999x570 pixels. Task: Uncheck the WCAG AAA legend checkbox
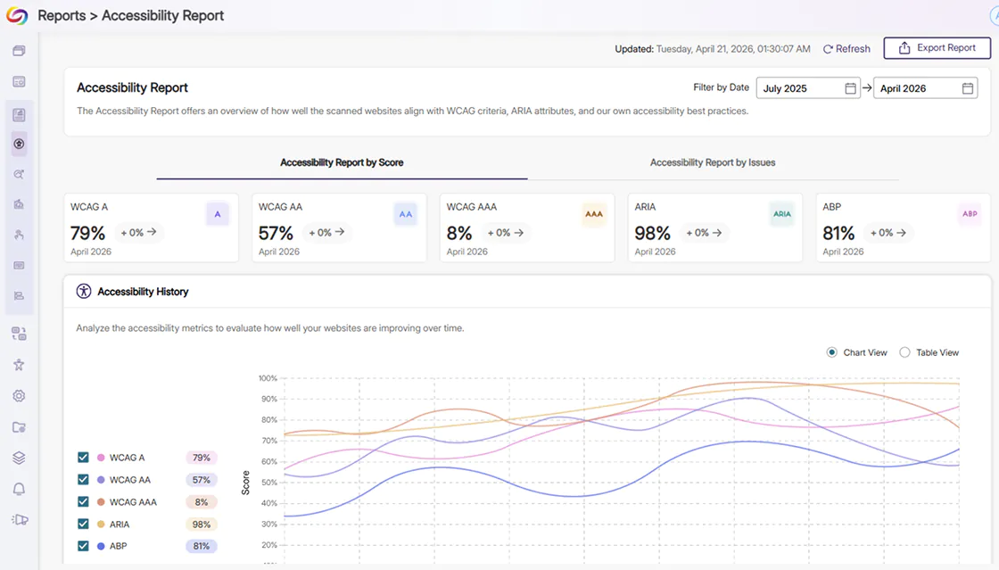(x=83, y=502)
